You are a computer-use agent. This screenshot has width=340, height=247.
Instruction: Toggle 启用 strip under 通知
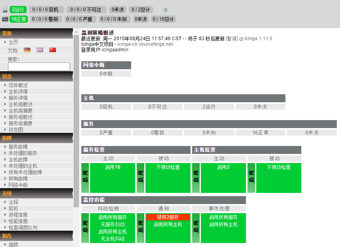(x=141, y=228)
